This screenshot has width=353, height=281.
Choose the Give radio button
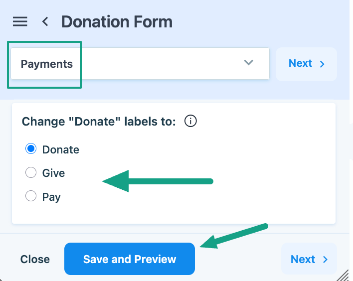tap(31, 173)
